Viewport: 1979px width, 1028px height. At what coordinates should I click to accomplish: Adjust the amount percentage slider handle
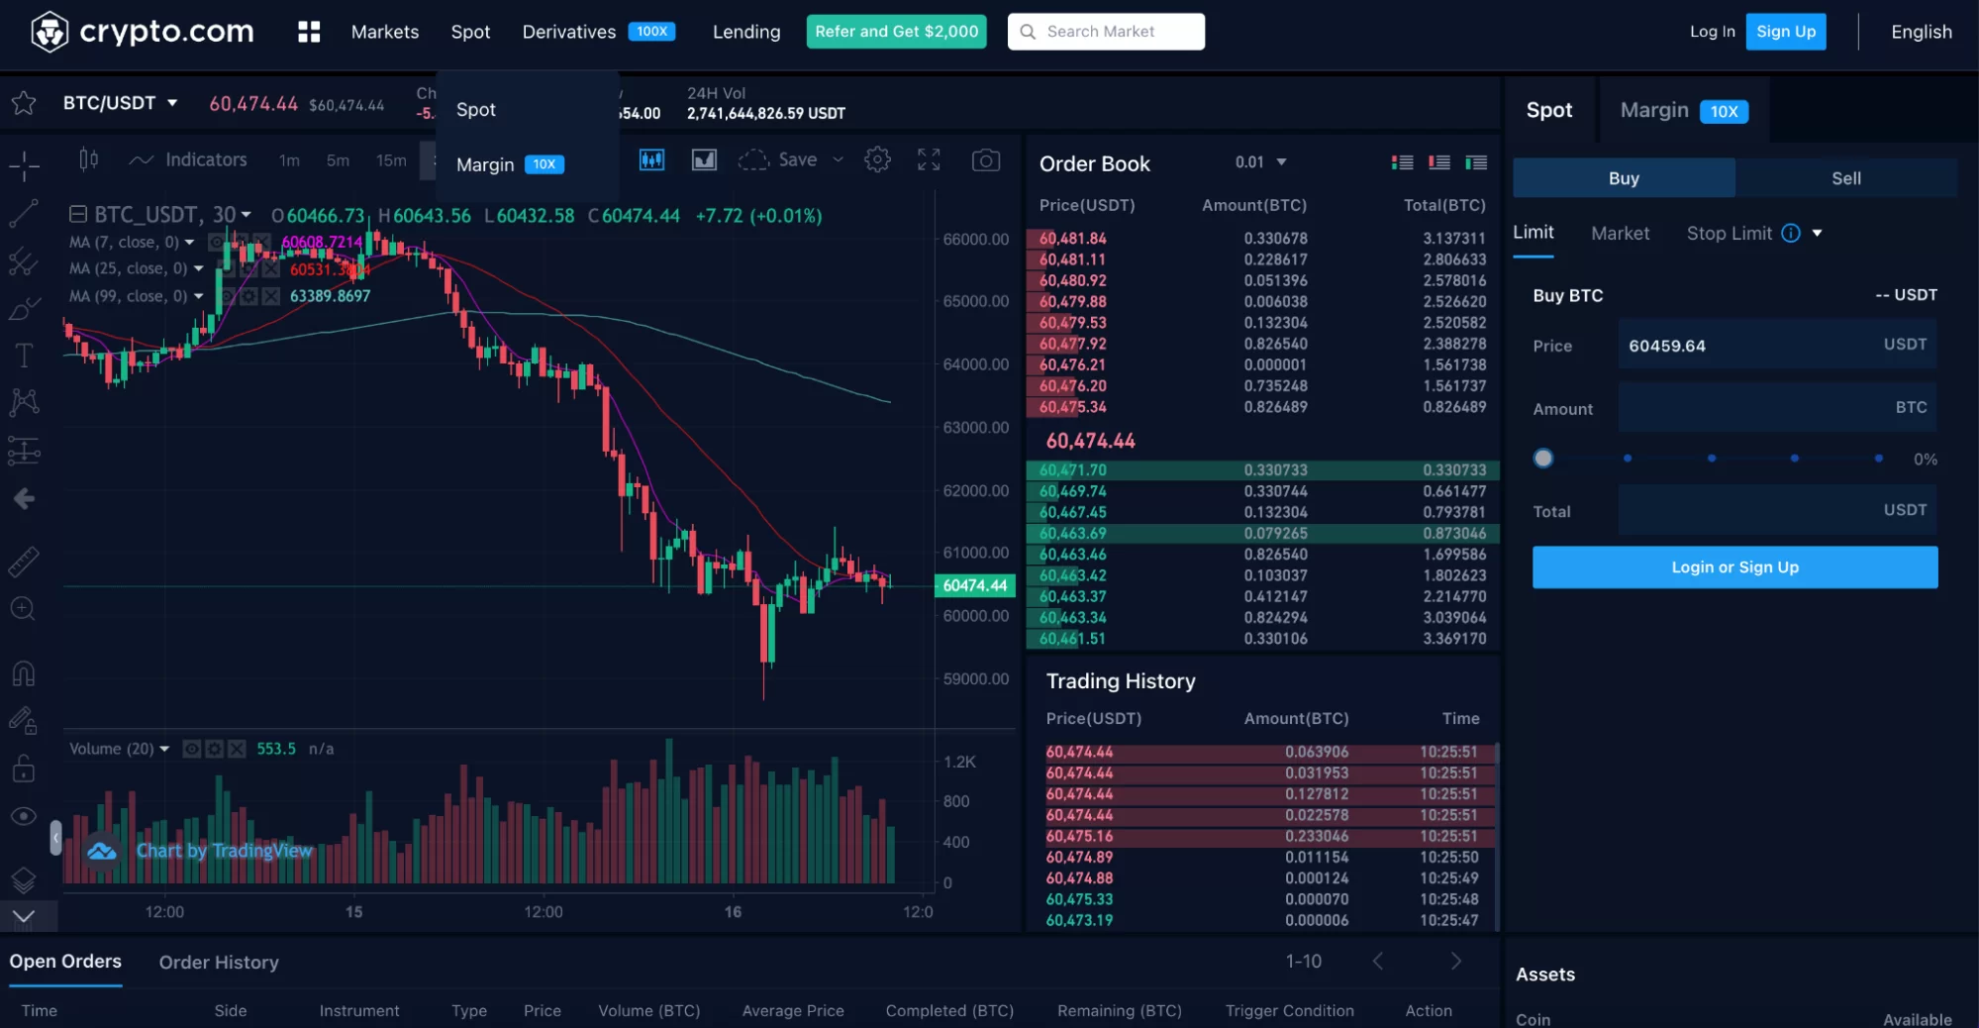(x=1542, y=459)
